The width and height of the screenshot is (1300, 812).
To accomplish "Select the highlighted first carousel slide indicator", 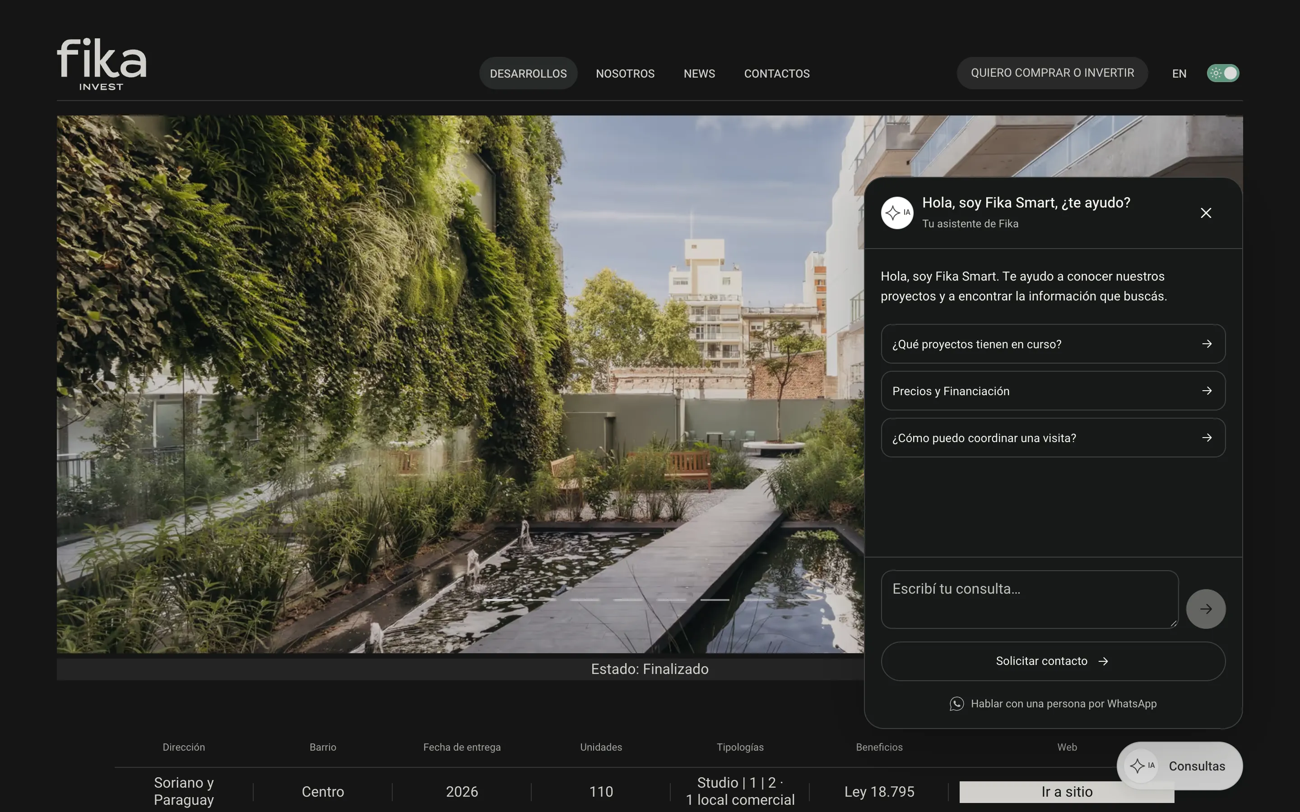I will 498,600.
